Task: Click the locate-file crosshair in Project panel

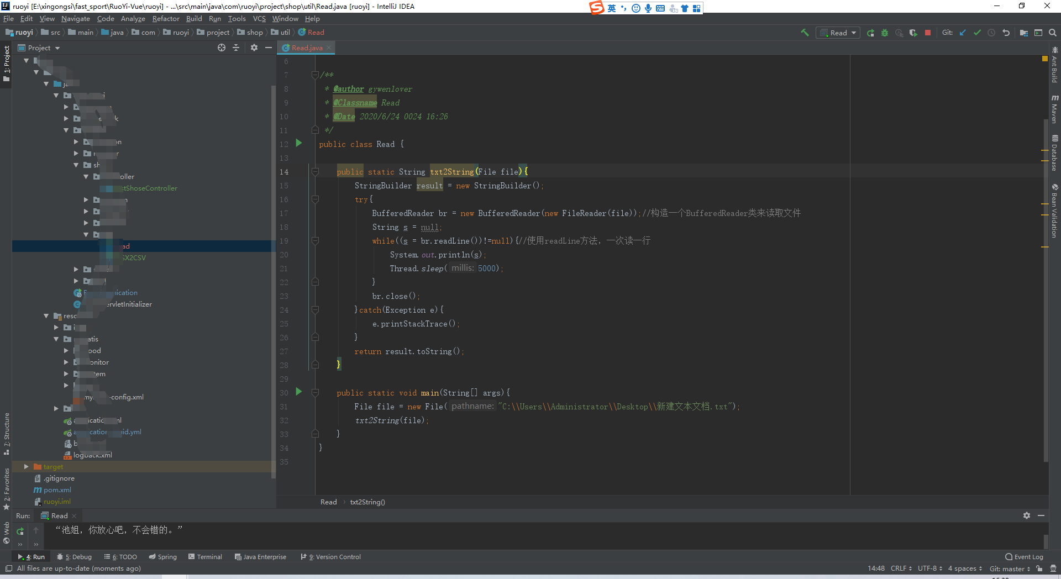Action: 222,48
